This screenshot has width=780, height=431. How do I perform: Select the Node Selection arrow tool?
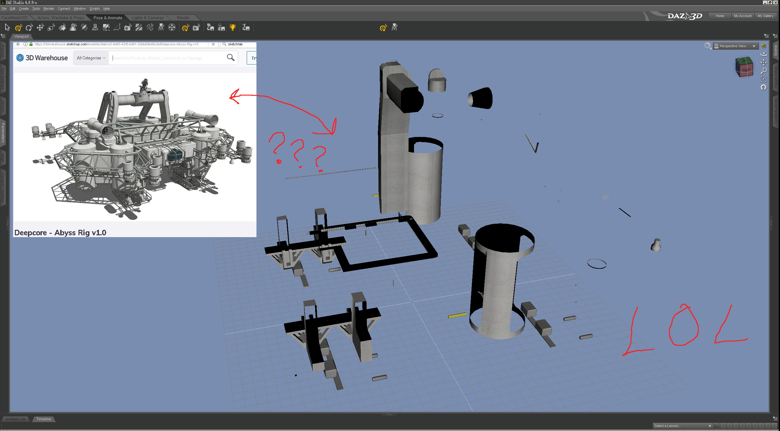(x=7, y=28)
